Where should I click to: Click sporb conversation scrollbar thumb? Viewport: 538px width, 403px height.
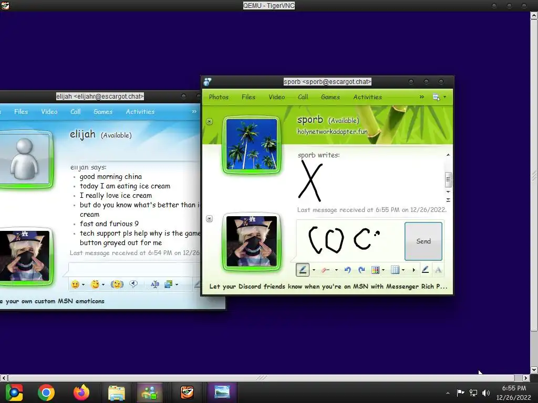click(448, 179)
